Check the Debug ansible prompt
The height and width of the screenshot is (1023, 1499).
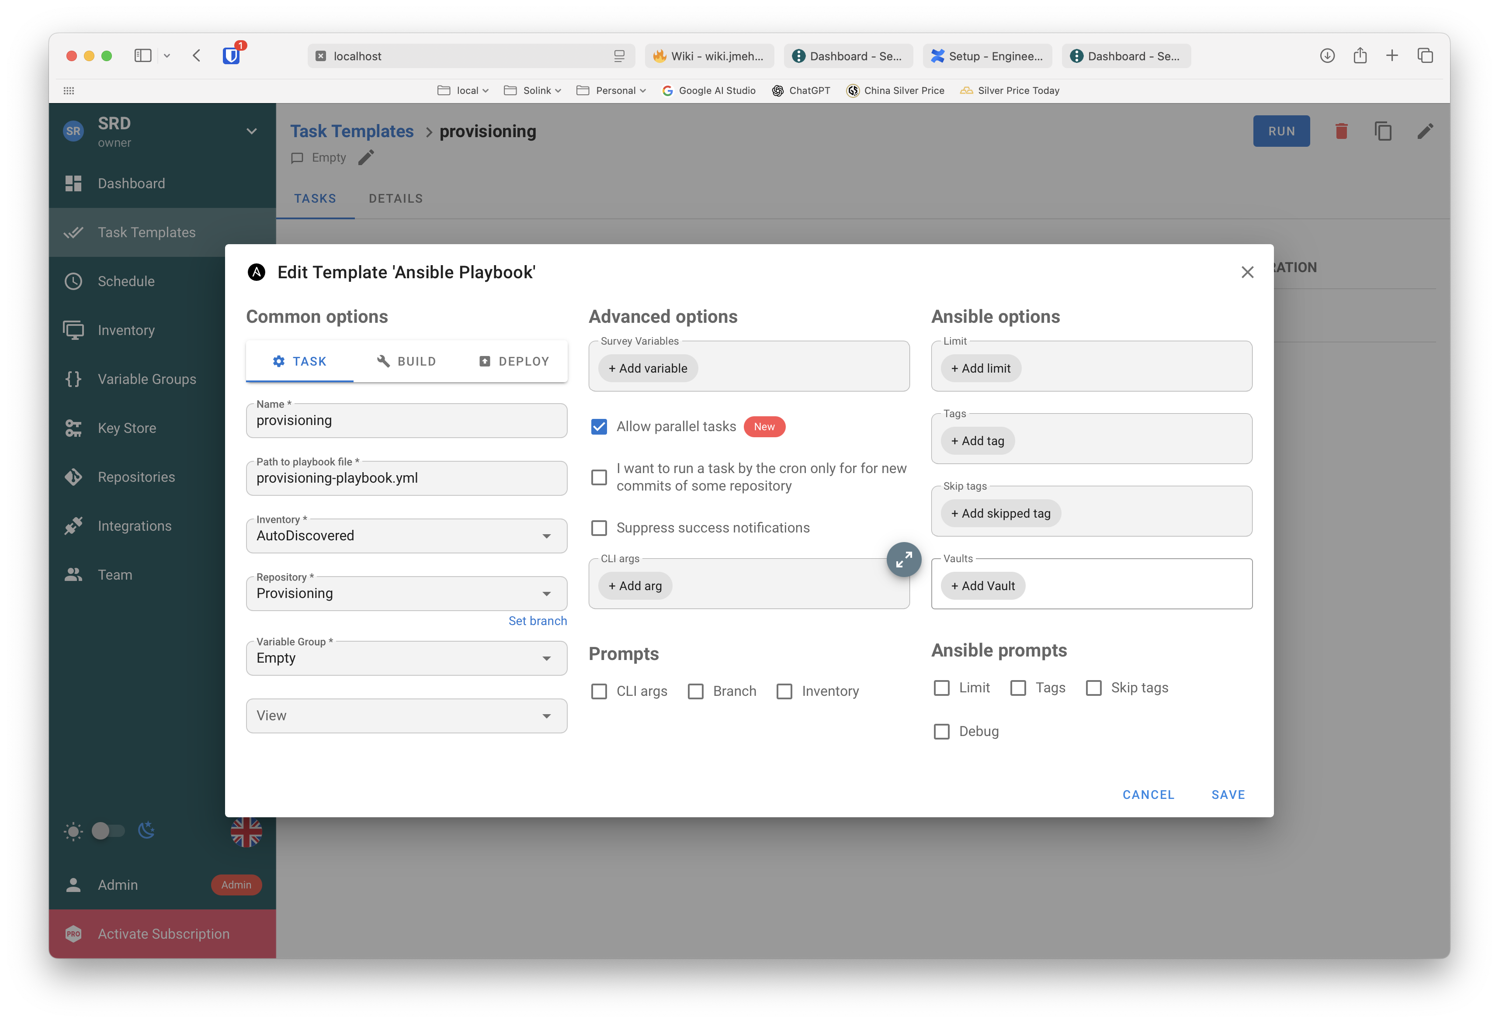(x=941, y=732)
